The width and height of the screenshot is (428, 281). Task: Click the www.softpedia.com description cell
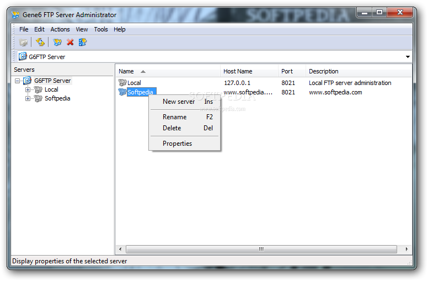tap(335, 92)
